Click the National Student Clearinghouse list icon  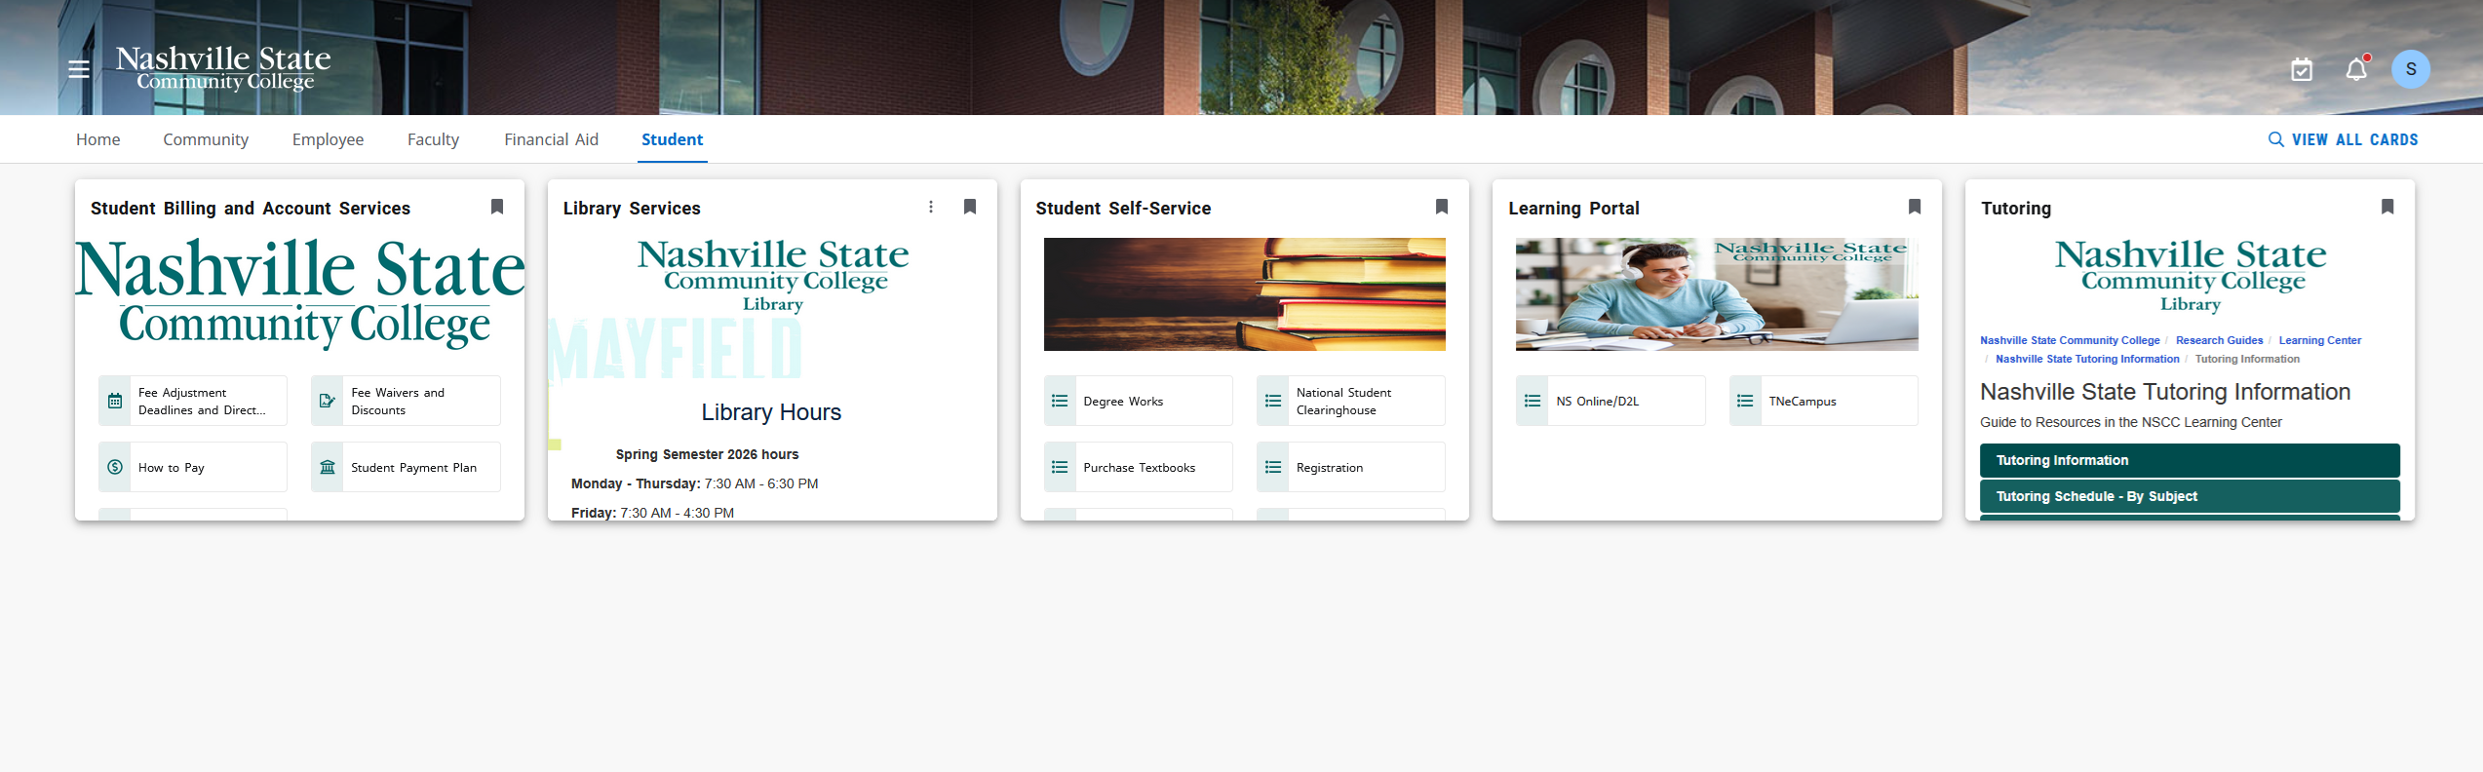(1273, 401)
